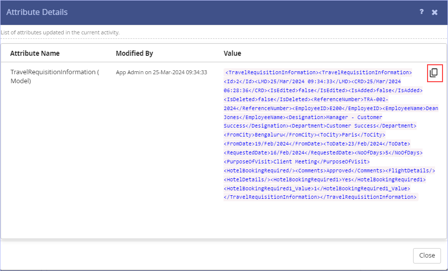Select the Value column header
Image resolution: width=448 pixels, height=271 pixels.
coord(232,53)
